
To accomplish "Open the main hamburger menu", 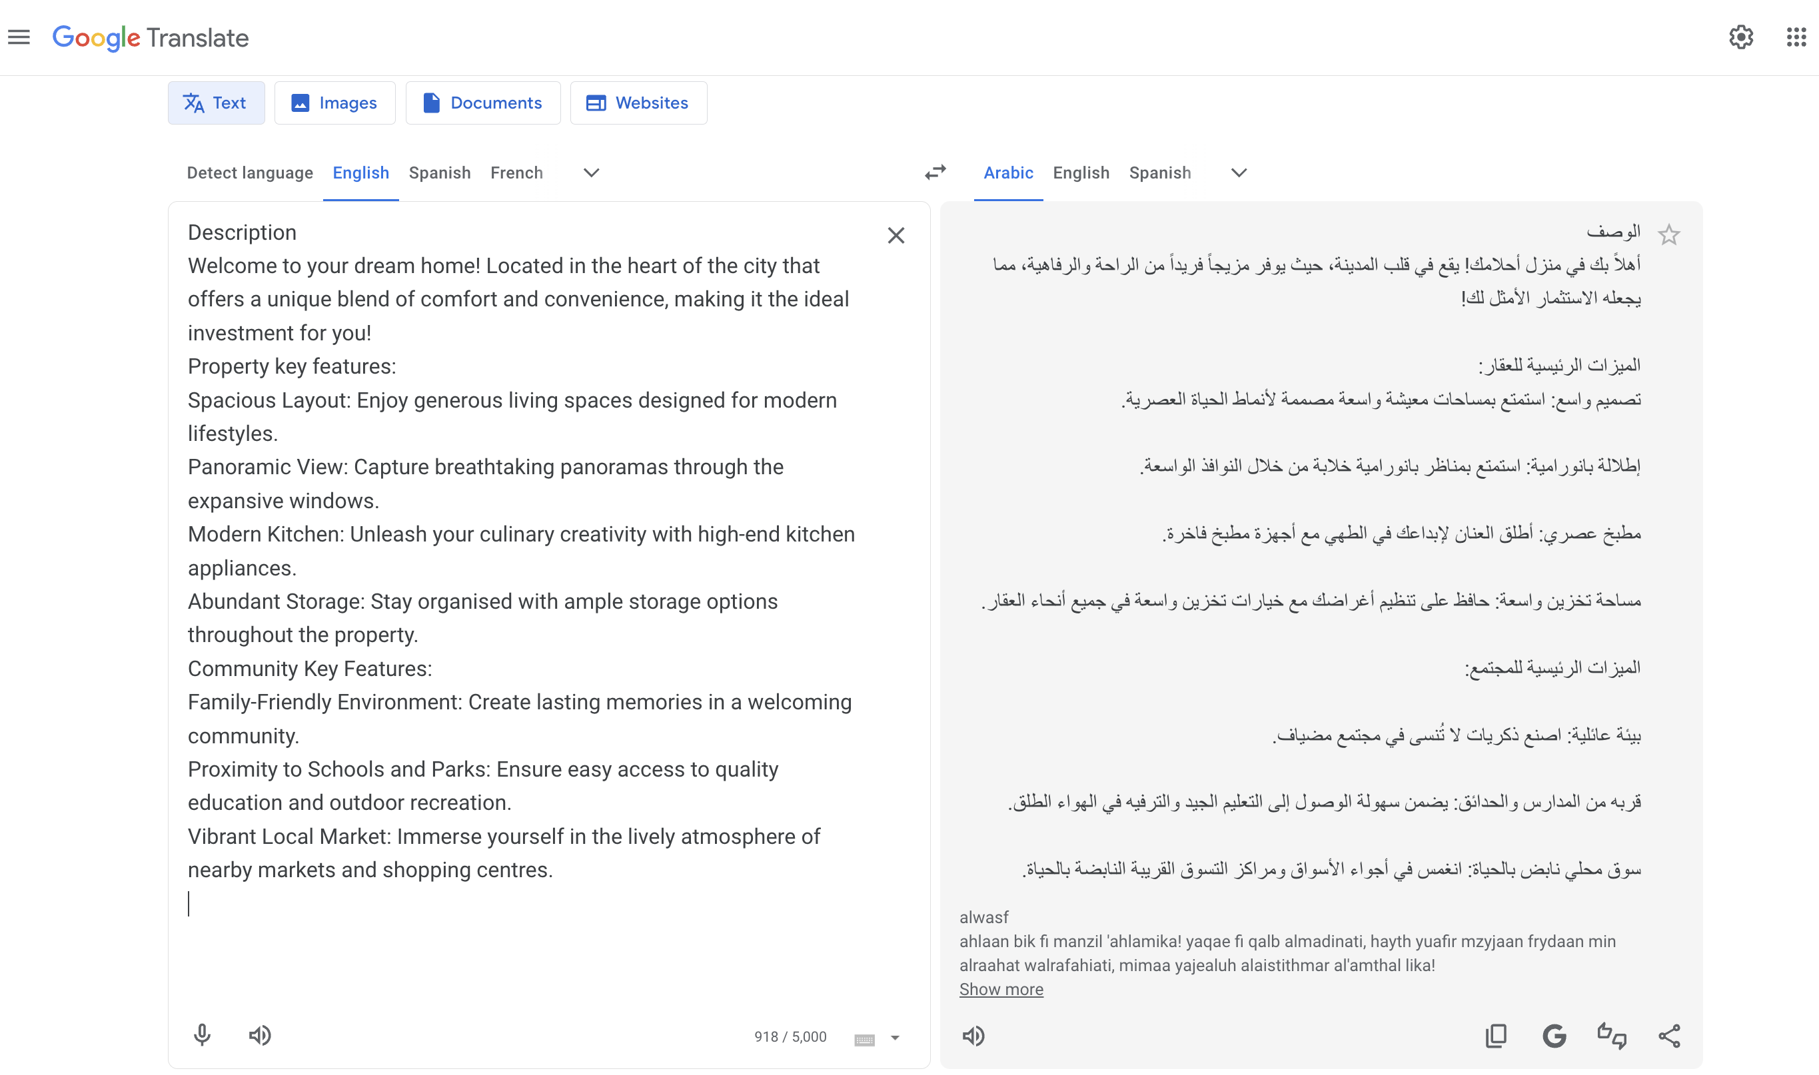I will point(19,37).
